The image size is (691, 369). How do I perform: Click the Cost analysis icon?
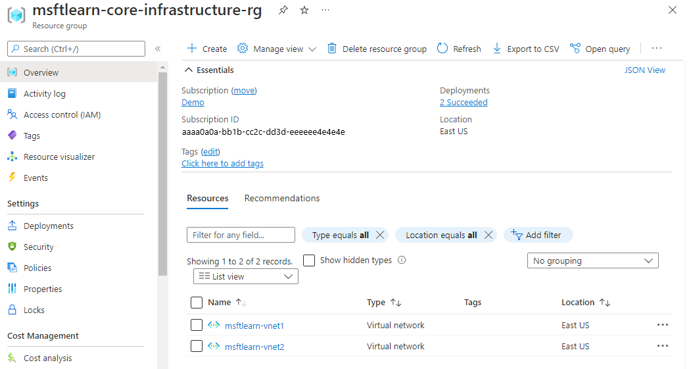tap(12, 358)
